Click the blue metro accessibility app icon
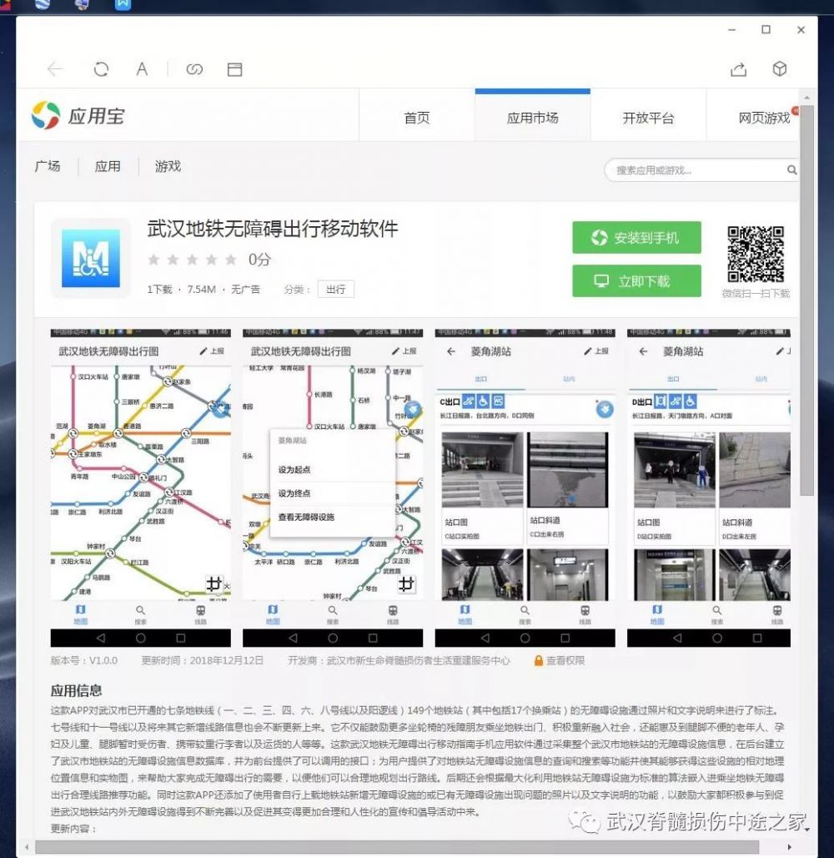The image size is (834, 858). [91, 258]
